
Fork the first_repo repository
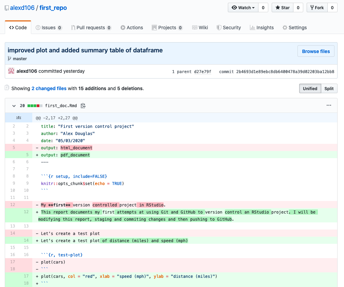[x=317, y=7]
